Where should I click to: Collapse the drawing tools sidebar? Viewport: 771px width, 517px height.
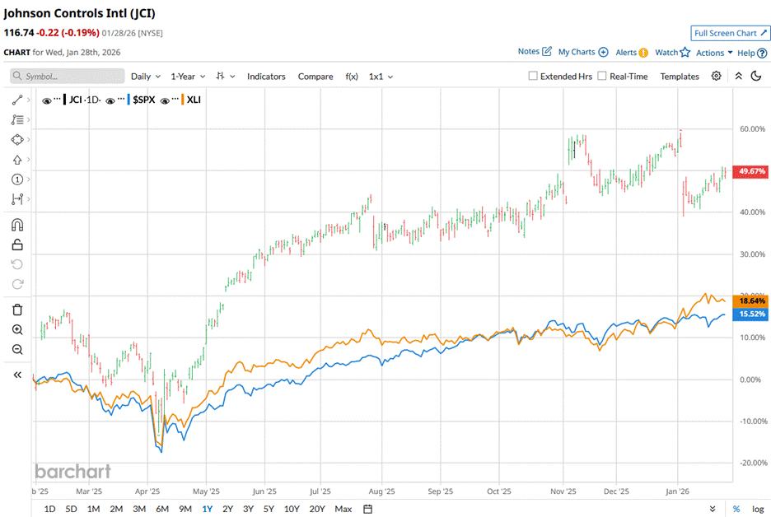point(17,375)
